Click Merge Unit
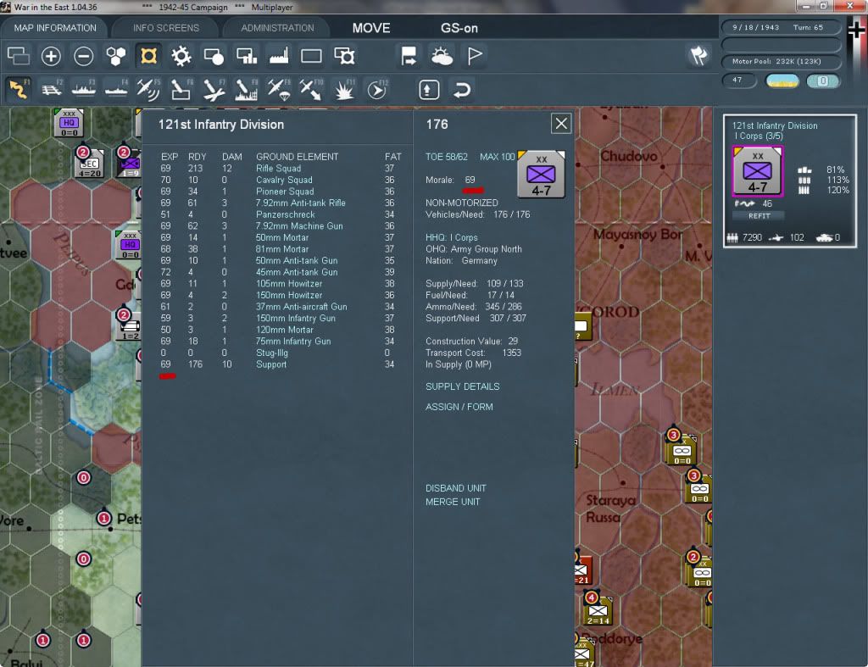Viewport: 868px width, 667px height. [453, 502]
